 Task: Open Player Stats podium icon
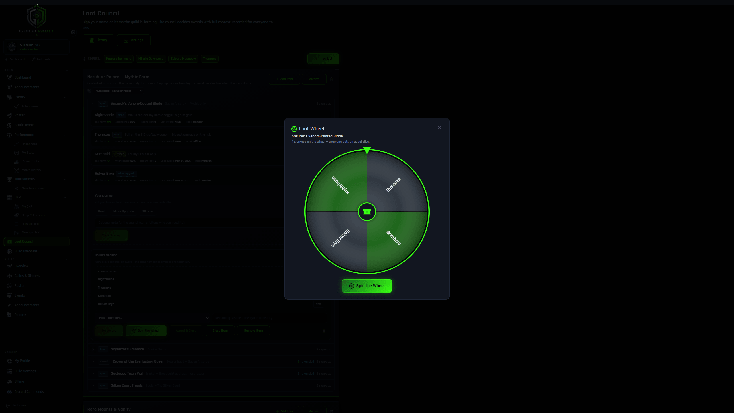17,161
